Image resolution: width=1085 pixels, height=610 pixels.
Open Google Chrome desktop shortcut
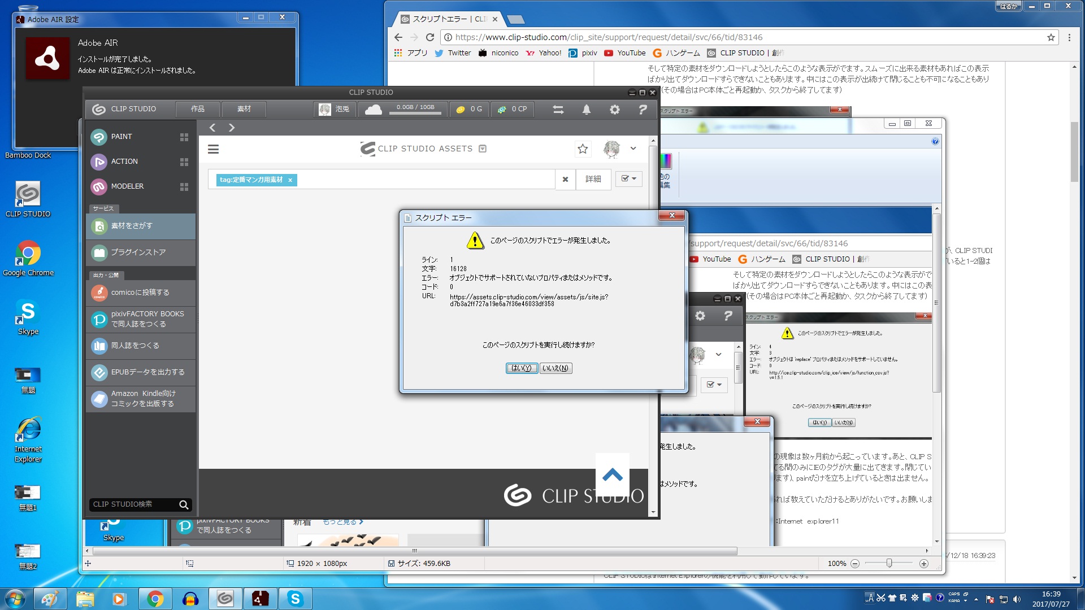click(28, 259)
